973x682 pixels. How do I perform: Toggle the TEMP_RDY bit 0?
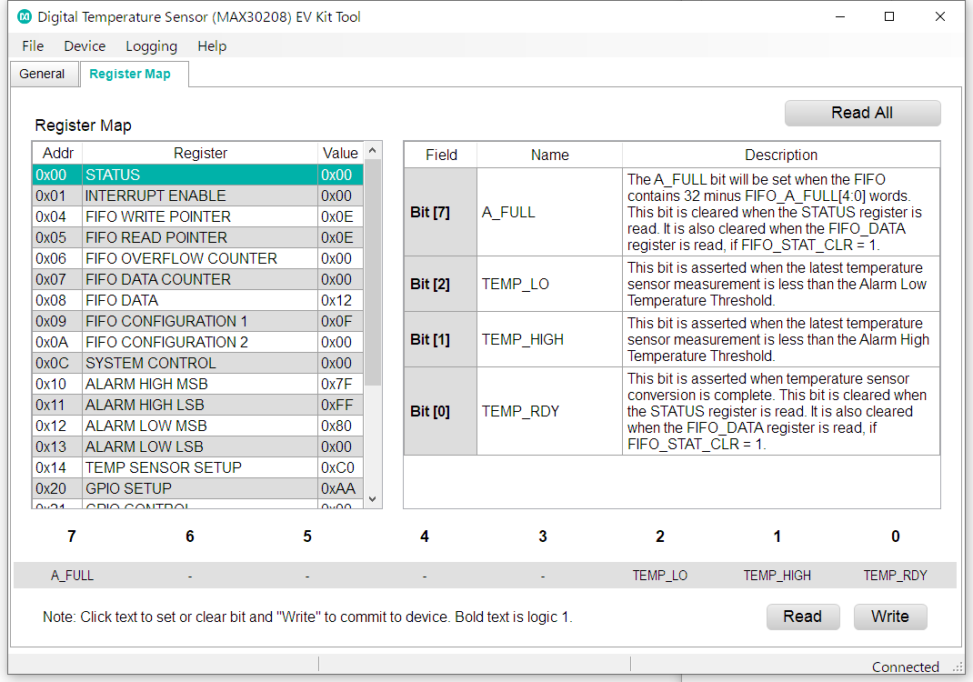tap(896, 576)
